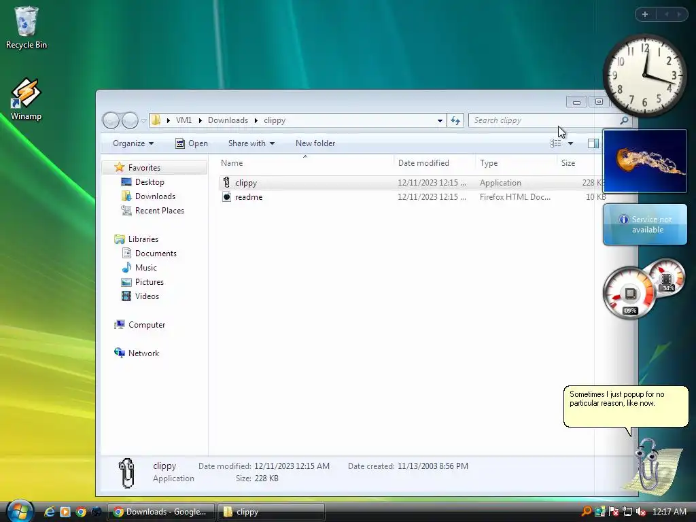Toggle the preview pane button
The image size is (696, 522).
click(x=593, y=143)
